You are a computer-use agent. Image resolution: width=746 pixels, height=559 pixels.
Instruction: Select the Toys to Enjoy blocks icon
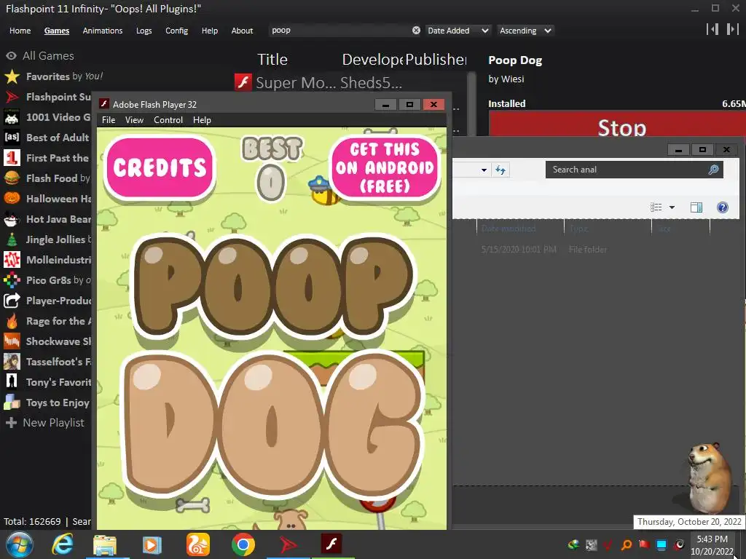12,403
